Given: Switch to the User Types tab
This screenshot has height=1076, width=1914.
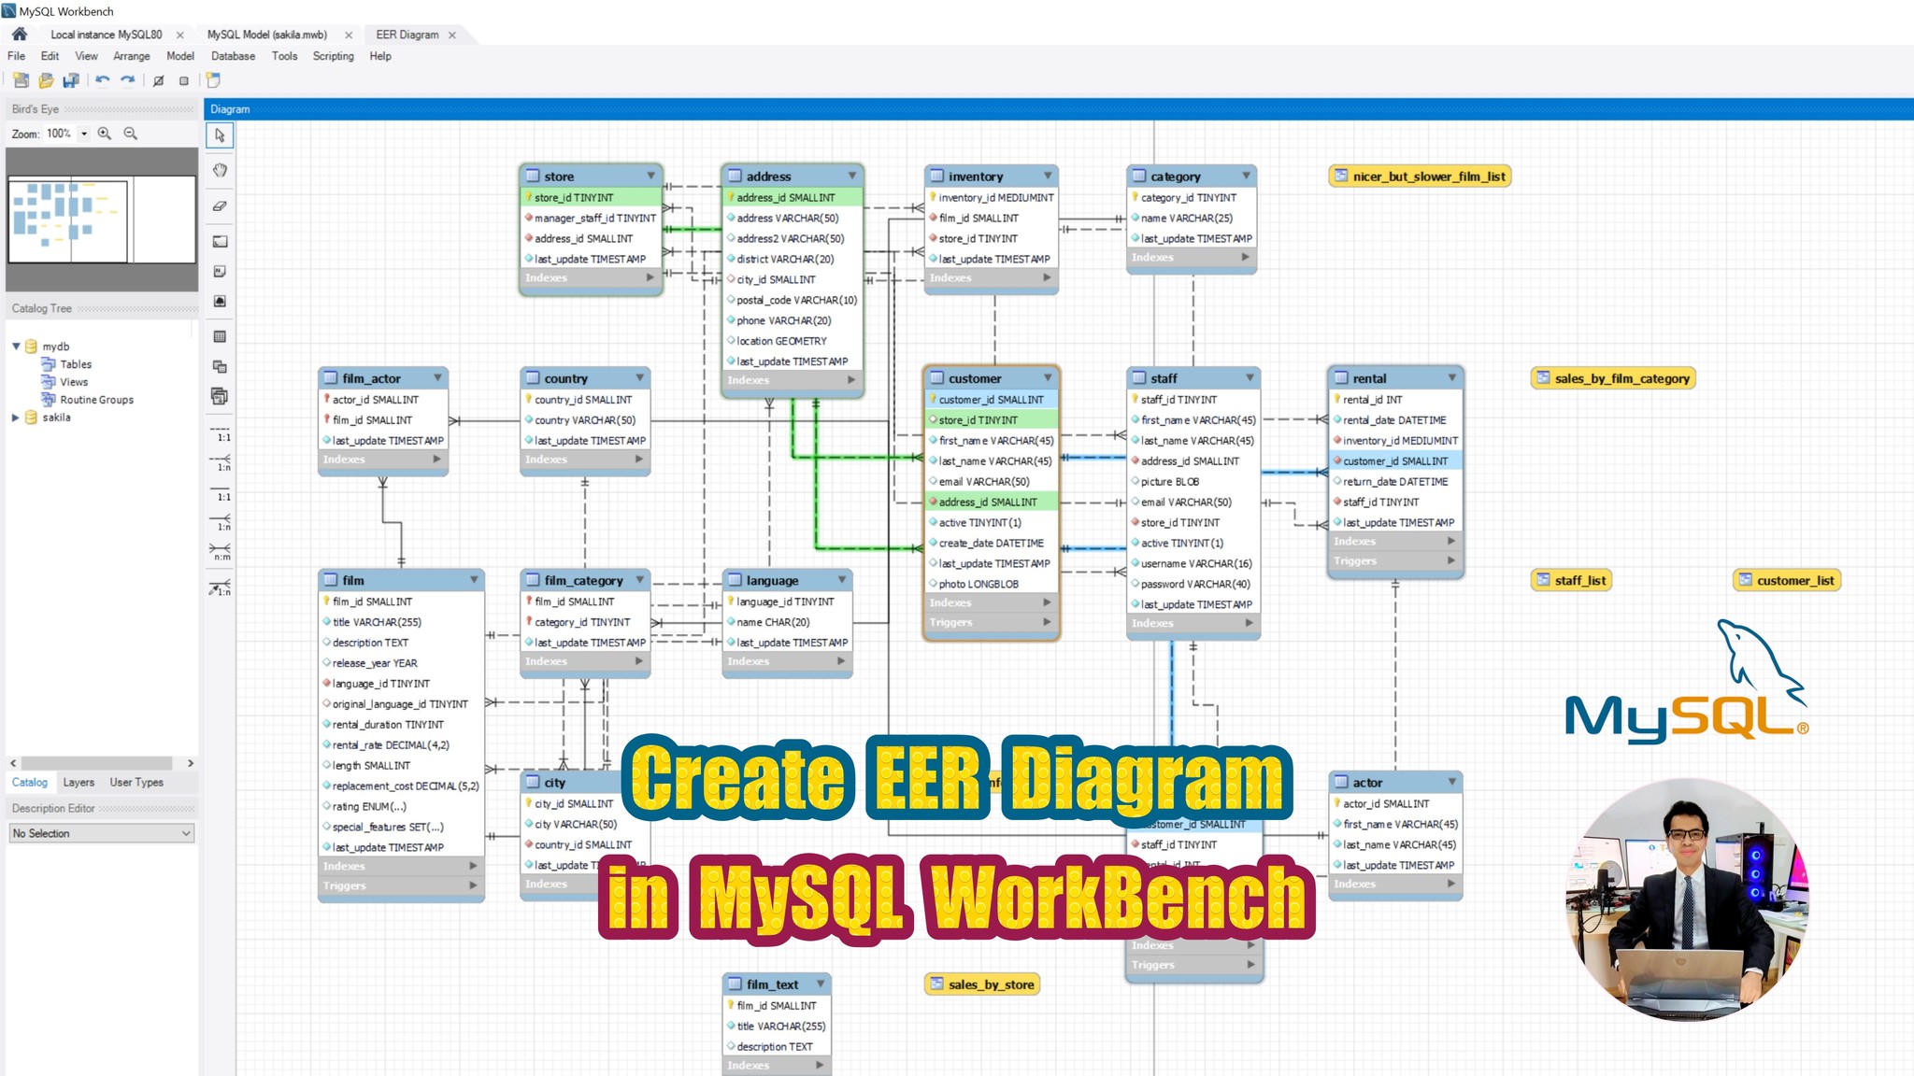Looking at the screenshot, I should [x=136, y=783].
